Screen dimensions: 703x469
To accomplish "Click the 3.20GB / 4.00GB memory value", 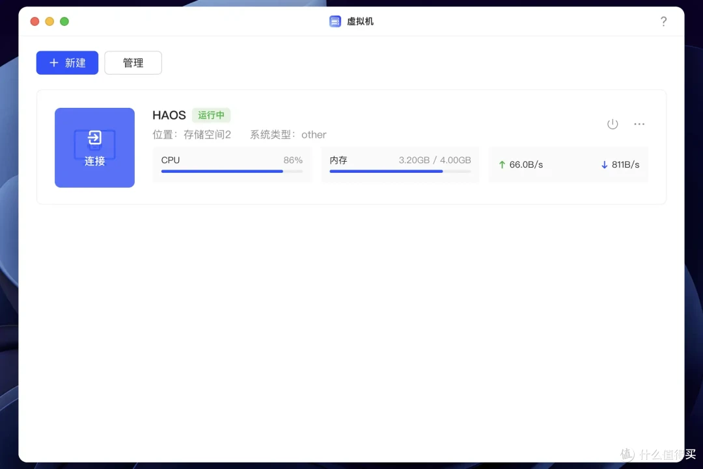I will click(435, 160).
